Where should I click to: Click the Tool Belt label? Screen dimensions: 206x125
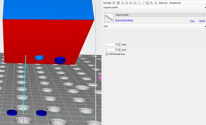[x=107, y=3]
